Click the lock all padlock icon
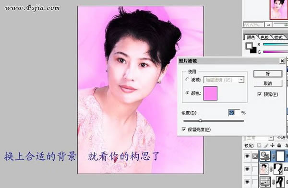 (279, 146)
